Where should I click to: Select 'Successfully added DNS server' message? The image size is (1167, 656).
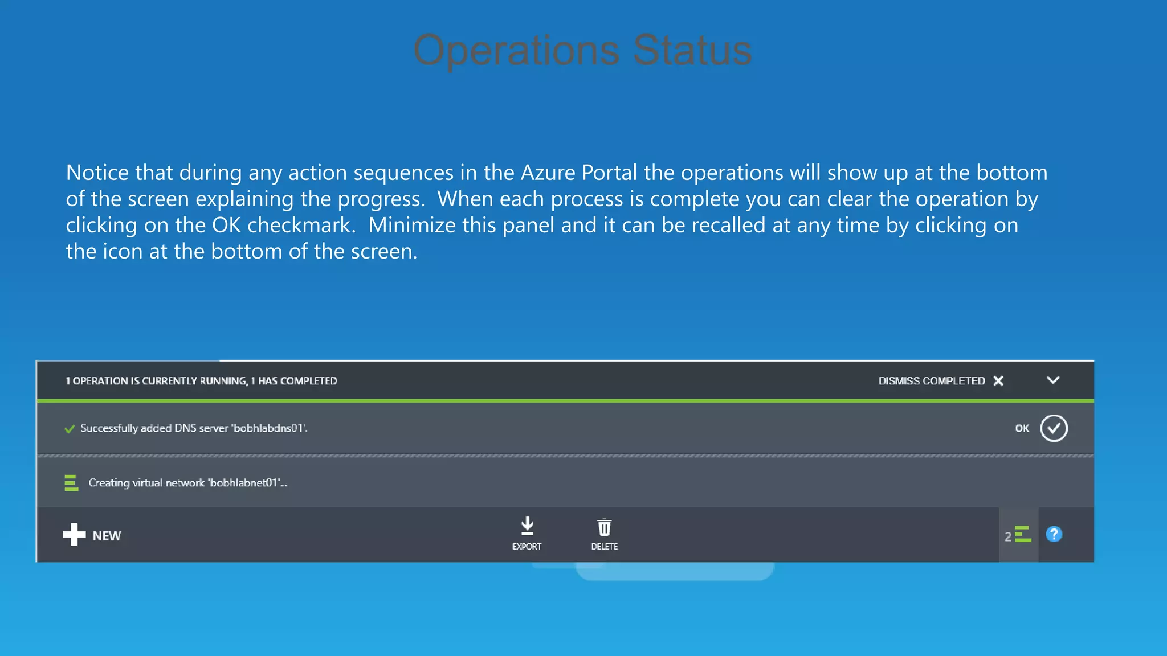[x=194, y=428]
